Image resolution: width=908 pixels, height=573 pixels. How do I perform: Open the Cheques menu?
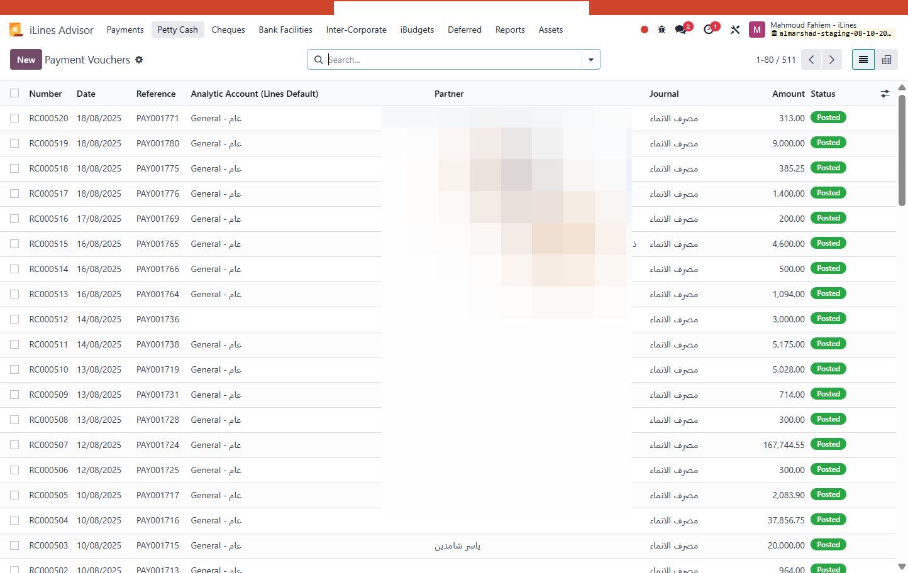coord(228,30)
